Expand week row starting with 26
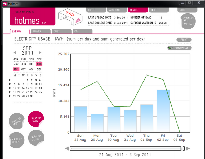The width and height of the screenshot is (205, 159). pos(10,96)
